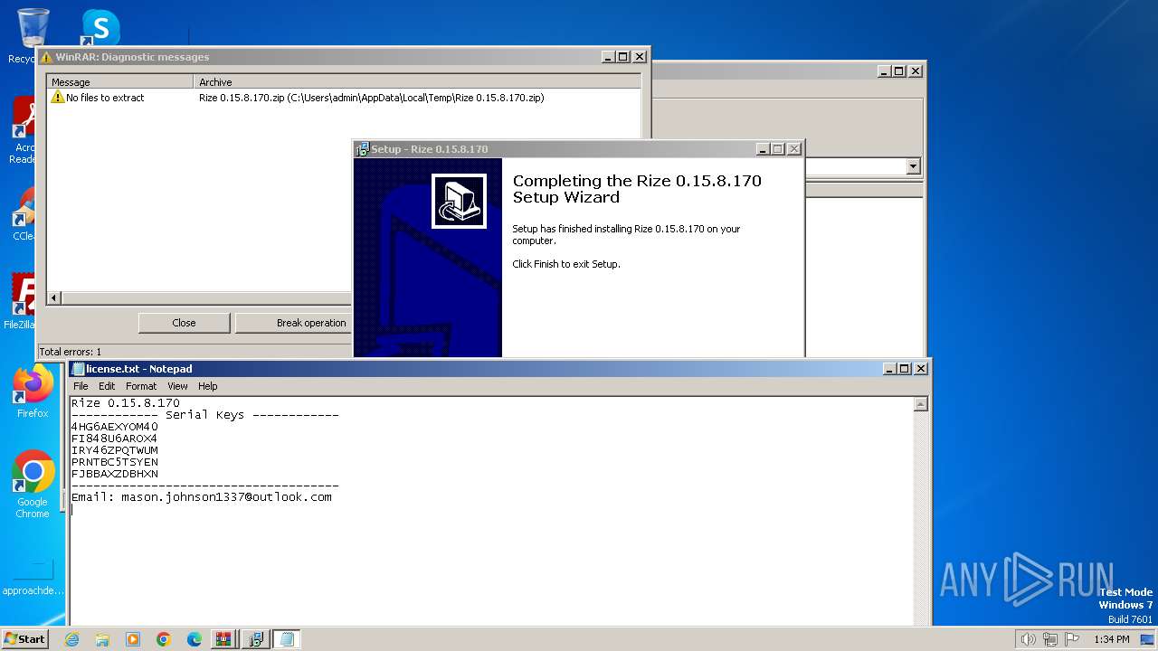The height and width of the screenshot is (651, 1158).
Task: Select FileZilla desktop shortcut
Action: coord(20,302)
